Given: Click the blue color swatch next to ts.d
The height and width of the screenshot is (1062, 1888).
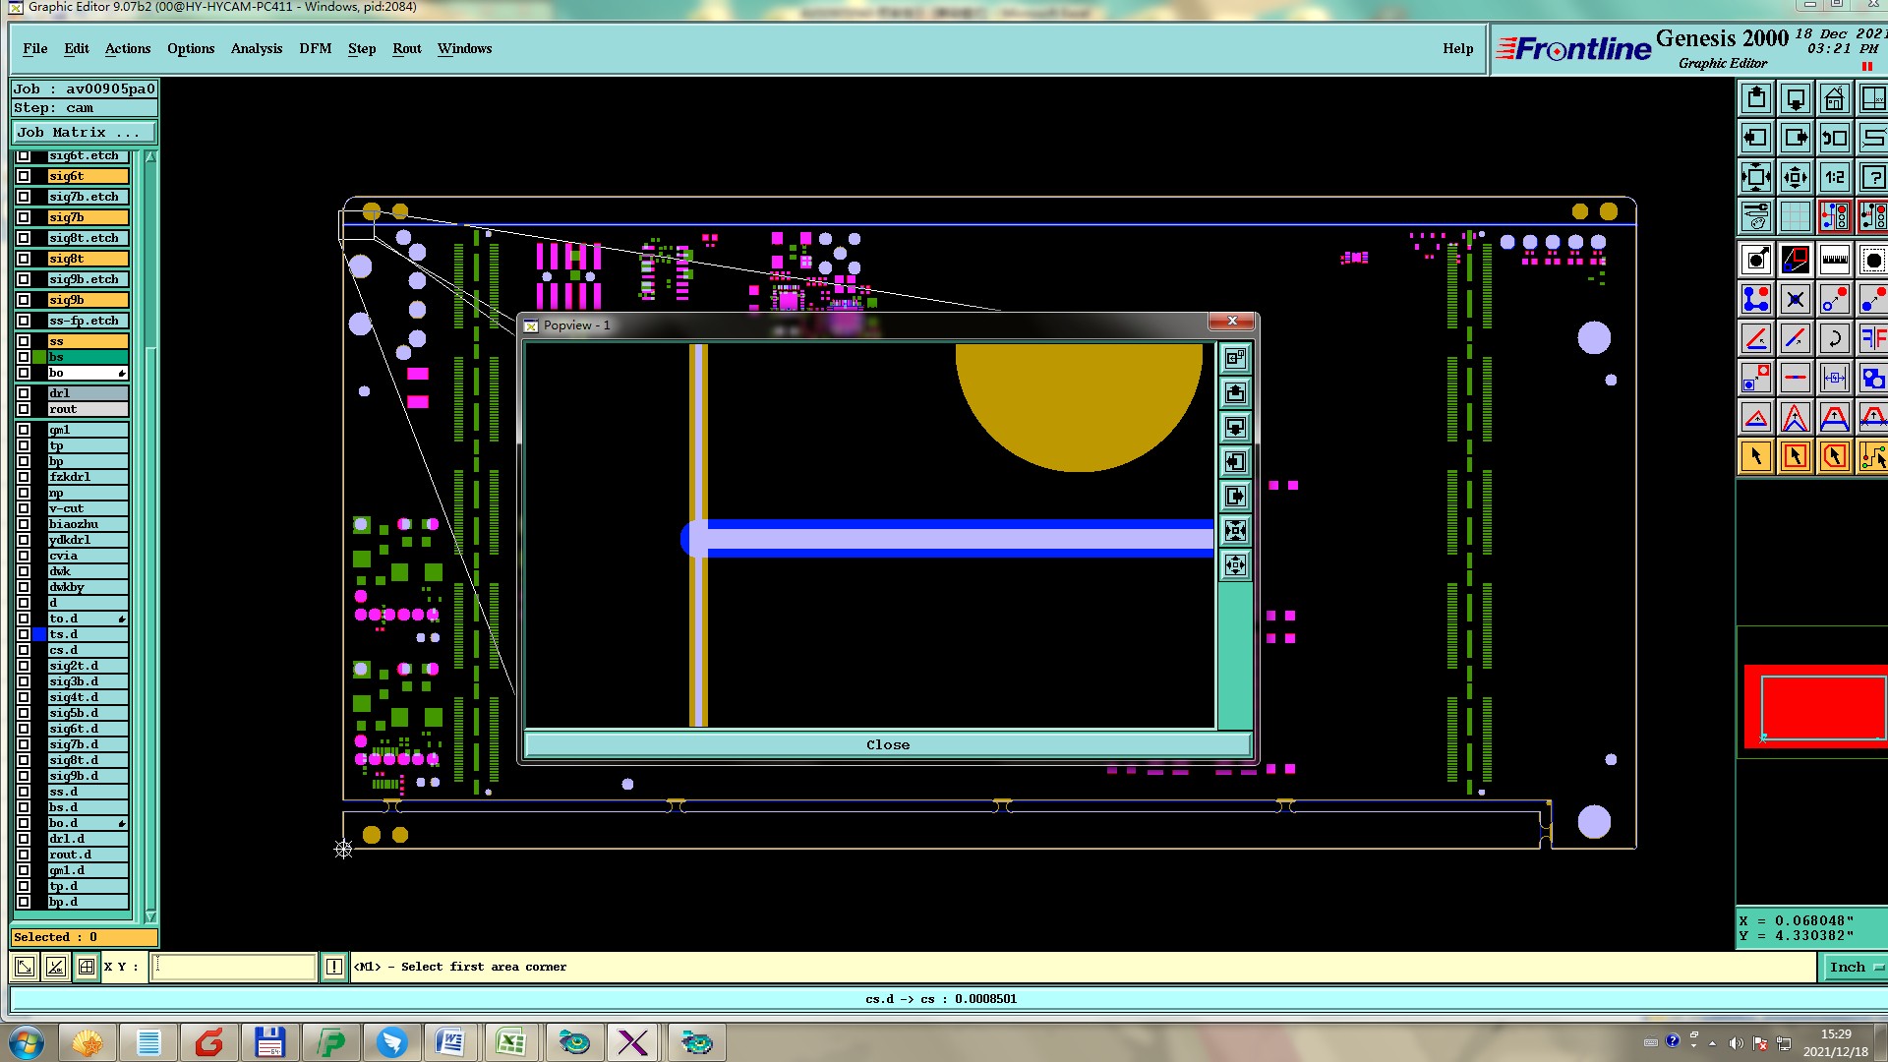Looking at the screenshot, I should 39,634.
